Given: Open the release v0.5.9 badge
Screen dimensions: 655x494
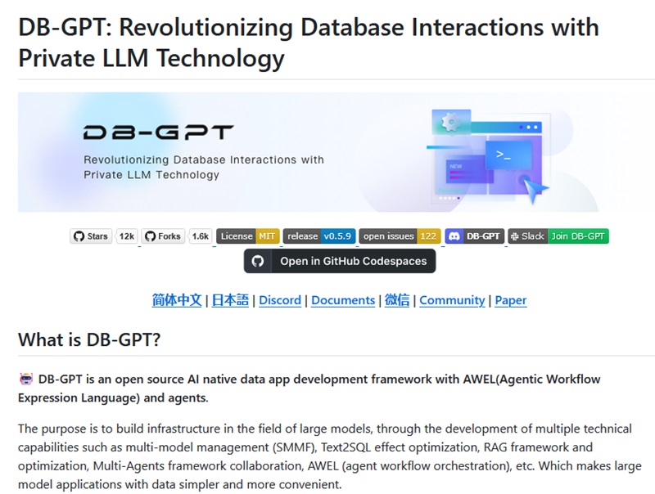Looking at the screenshot, I should tap(319, 236).
